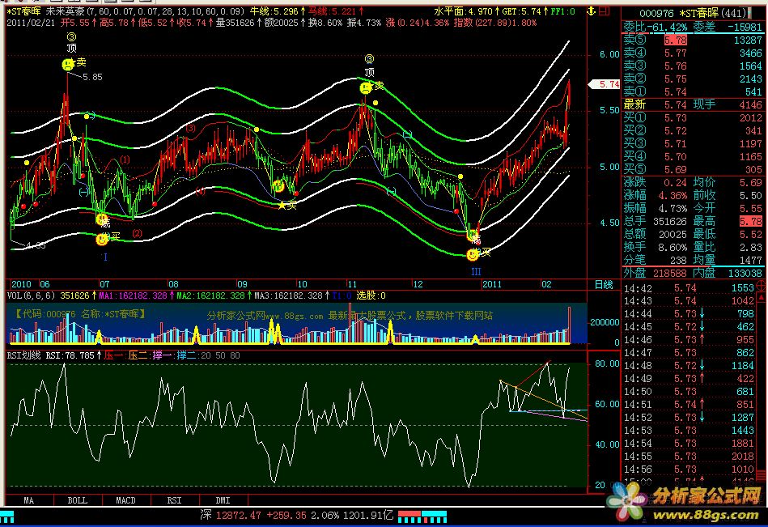Image resolution: width=768 pixels, height=527 pixels.
Task: Click the 卖① row priced 5.74
Action: [x=693, y=91]
